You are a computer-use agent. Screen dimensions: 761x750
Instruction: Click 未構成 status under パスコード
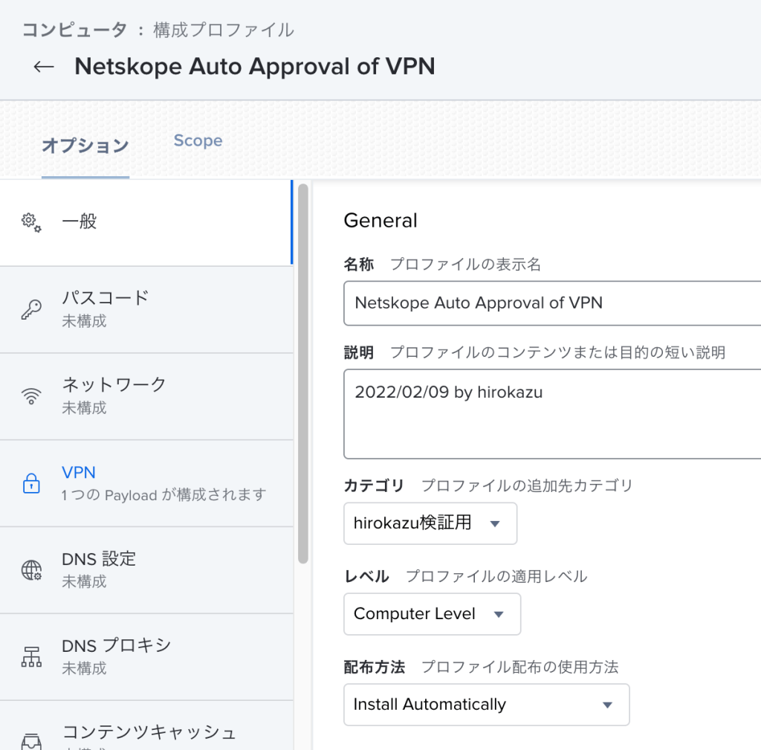coord(84,321)
